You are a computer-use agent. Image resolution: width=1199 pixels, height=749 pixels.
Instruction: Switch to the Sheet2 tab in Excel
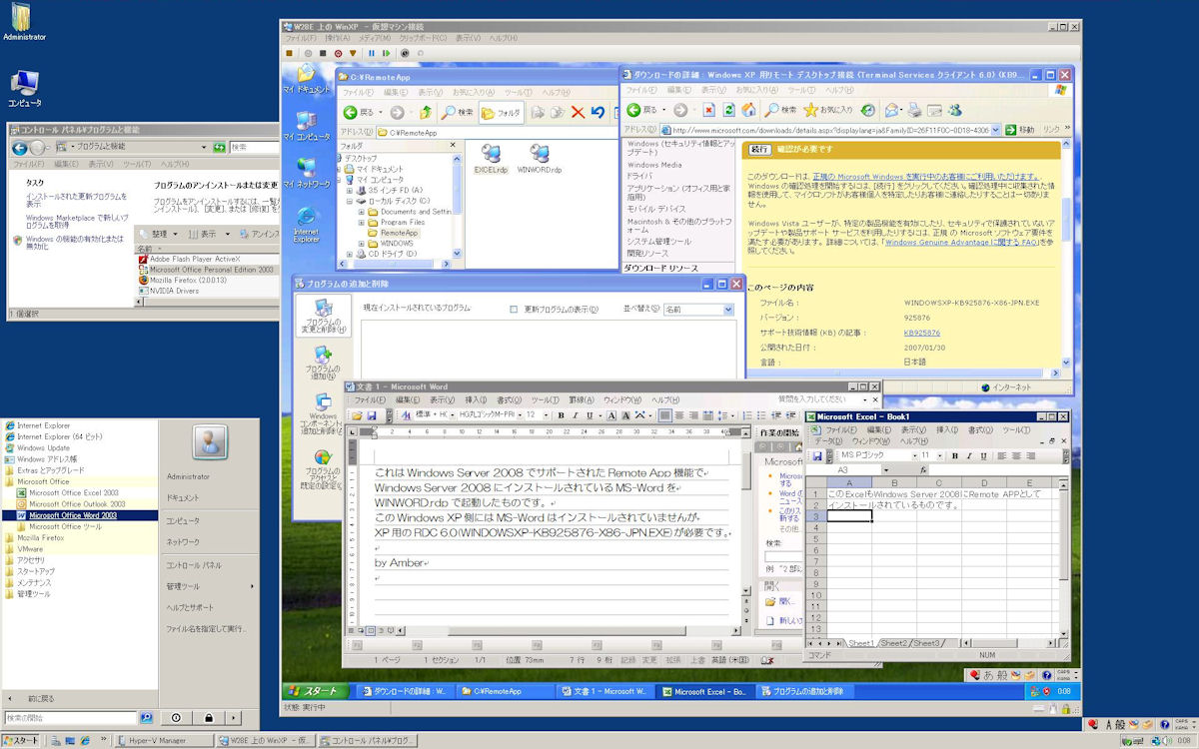tap(895, 643)
